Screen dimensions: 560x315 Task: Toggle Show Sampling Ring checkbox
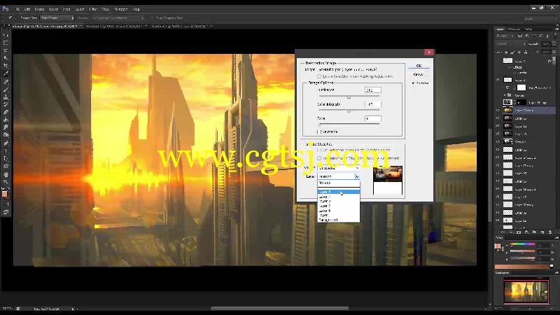tap(152, 18)
